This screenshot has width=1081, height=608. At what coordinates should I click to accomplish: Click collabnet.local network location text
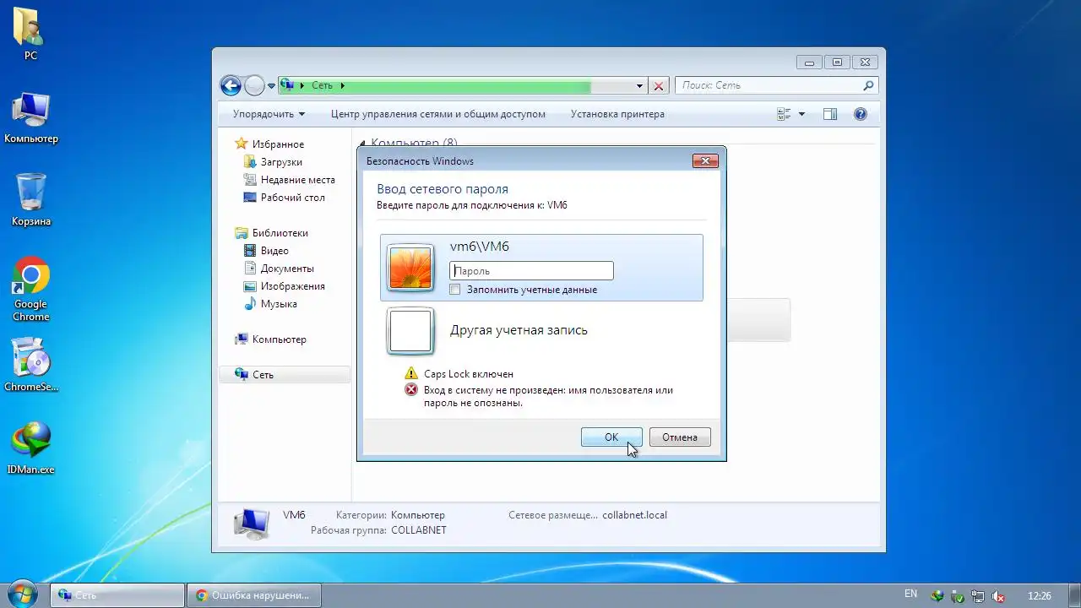click(634, 515)
